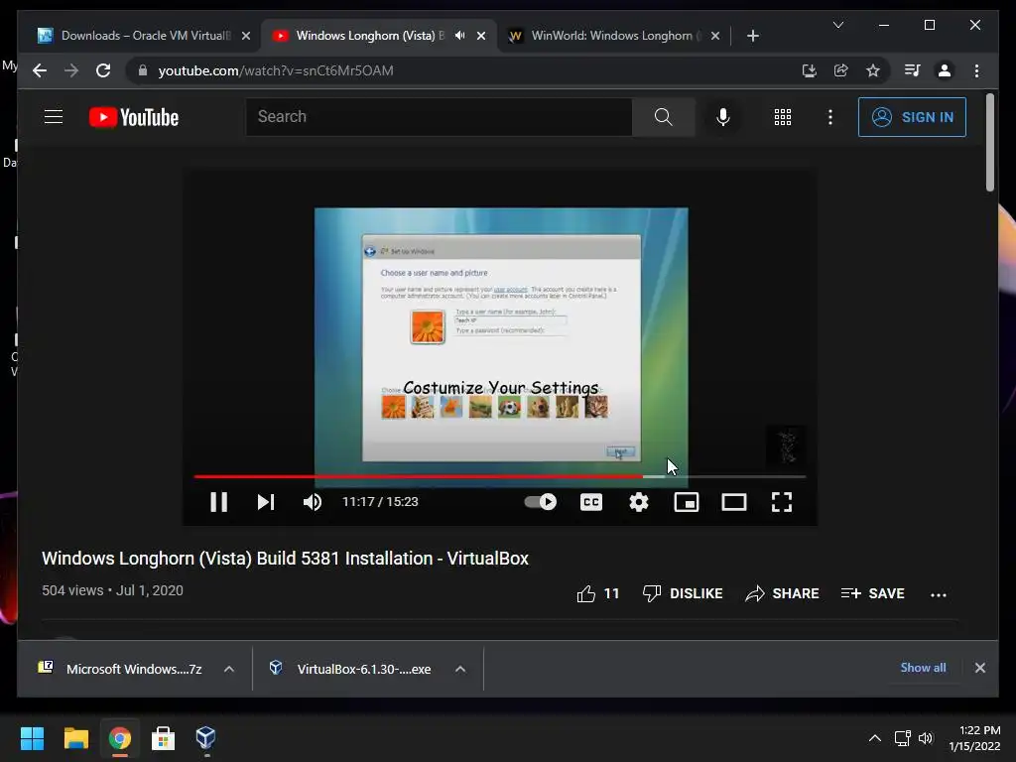This screenshot has width=1016, height=762.
Task: Turn on closed captions CC
Action: pyautogui.click(x=591, y=502)
